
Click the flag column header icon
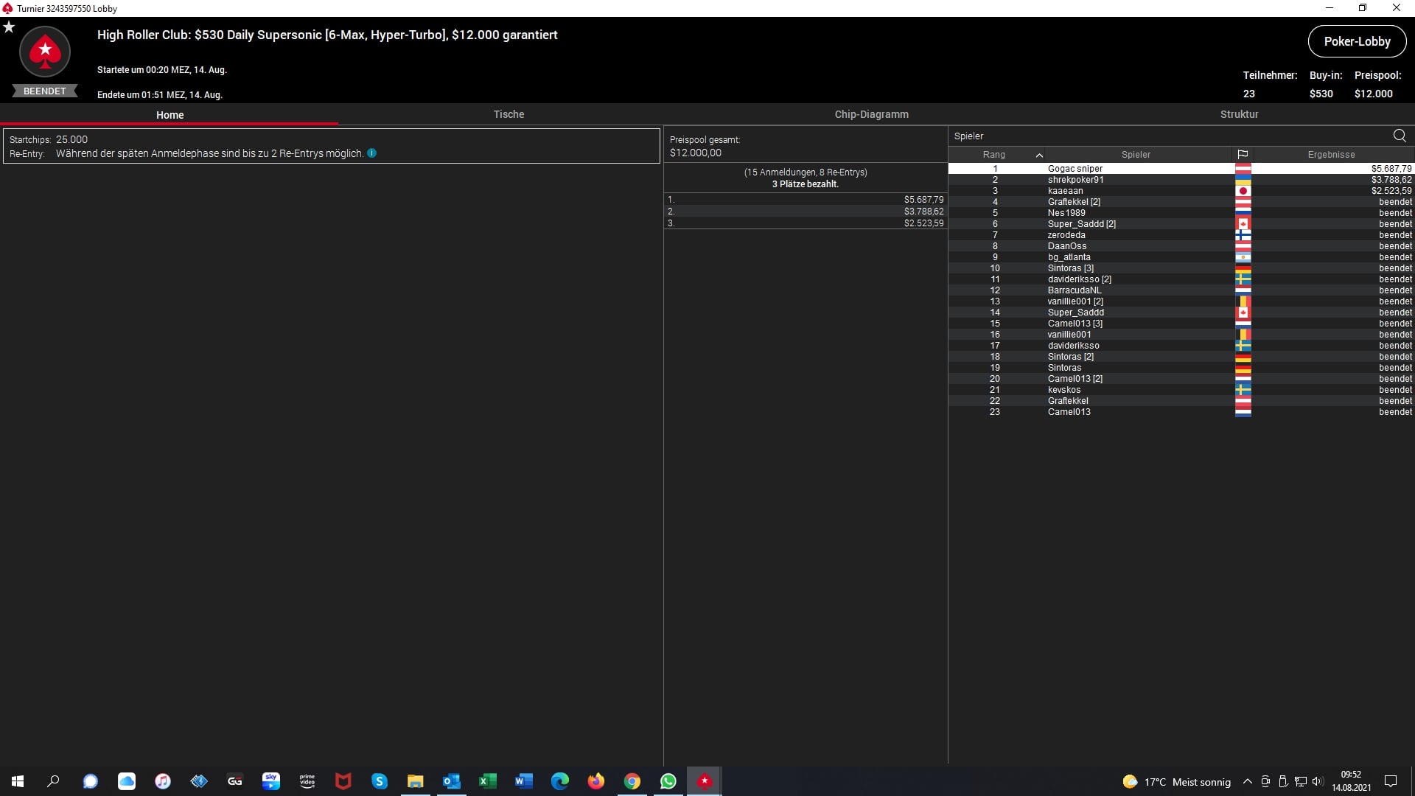click(x=1243, y=155)
